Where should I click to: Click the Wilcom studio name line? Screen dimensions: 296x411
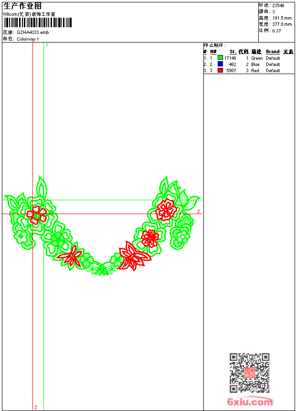tap(29, 14)
